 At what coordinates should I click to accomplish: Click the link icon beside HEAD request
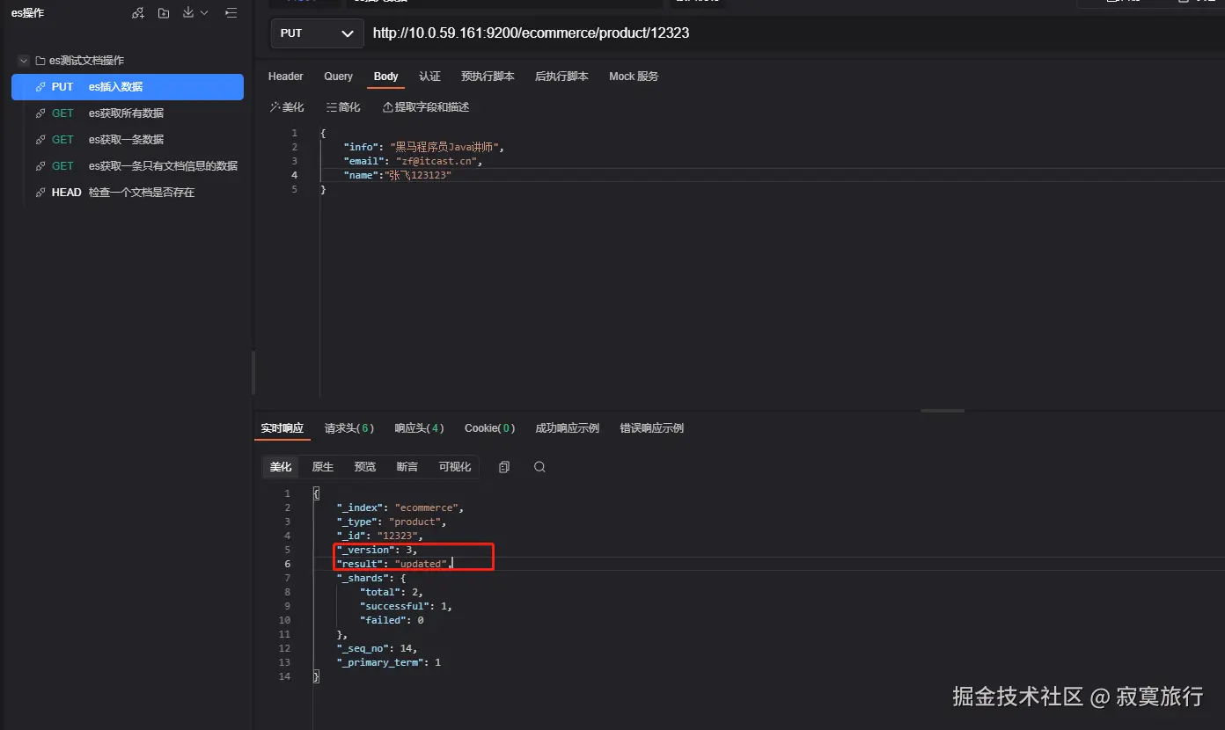40,193
